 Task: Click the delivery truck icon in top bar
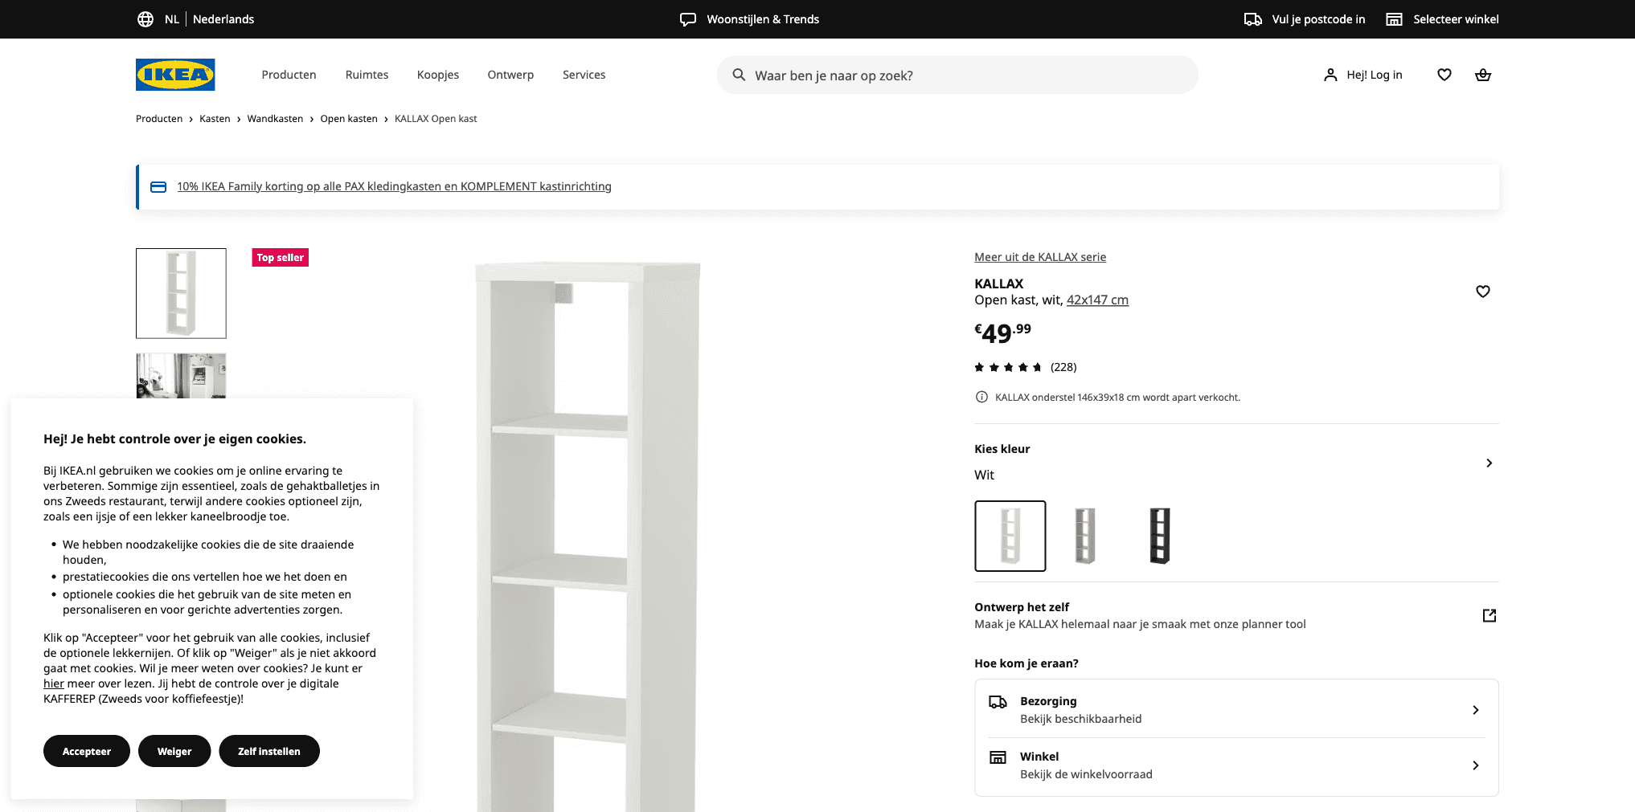tap(1252, 19)
